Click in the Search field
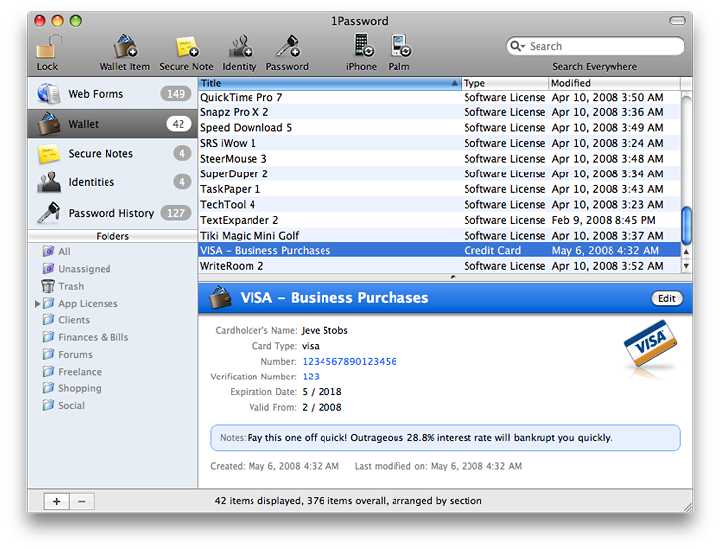 tap(602, 46)
